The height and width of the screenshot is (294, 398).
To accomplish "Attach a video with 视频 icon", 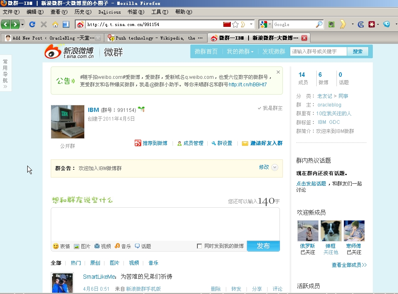I will (x=102, y=246).
